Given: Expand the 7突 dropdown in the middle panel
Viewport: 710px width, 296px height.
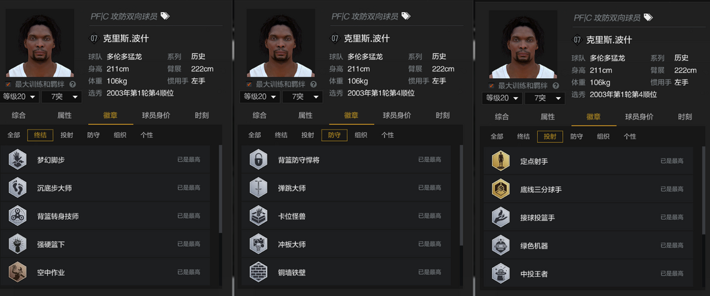Looking at the screenshot, I should [x=302, y=96].
